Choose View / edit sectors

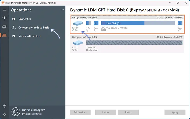(29, 36)
